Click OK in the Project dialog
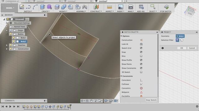Viewport: 199px width, 111px height. [x=182, y=48]
